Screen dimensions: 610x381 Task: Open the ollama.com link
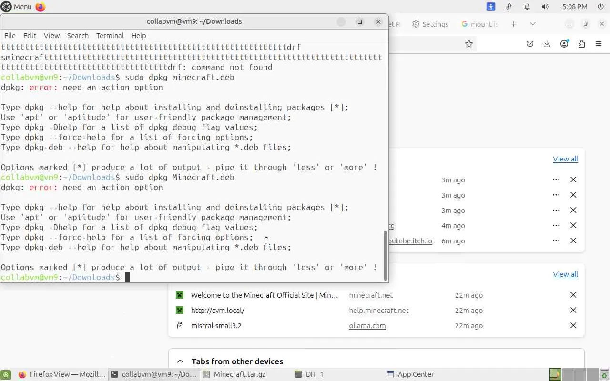[367, 326]
